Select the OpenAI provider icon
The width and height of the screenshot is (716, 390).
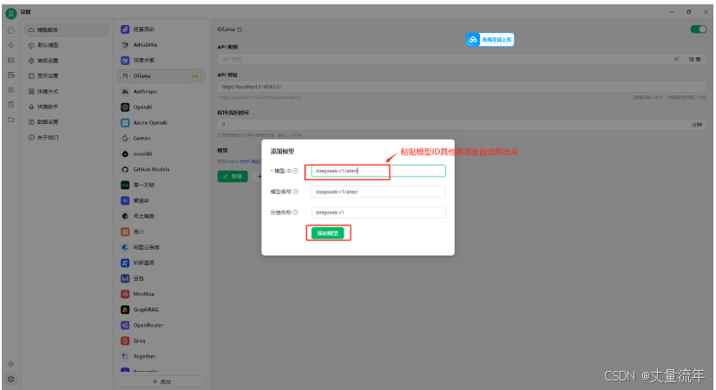[x=125, y=107]
